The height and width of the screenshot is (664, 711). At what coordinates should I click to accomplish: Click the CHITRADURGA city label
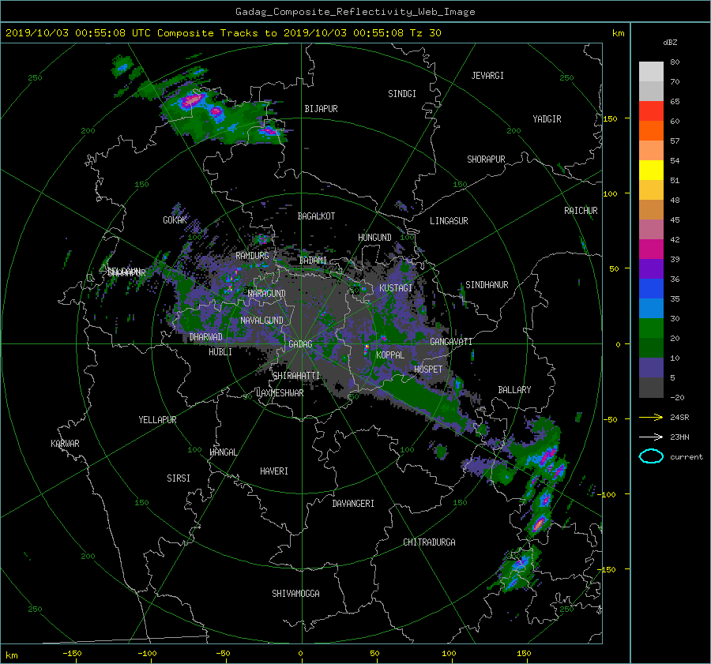click(x=430, y=542)
